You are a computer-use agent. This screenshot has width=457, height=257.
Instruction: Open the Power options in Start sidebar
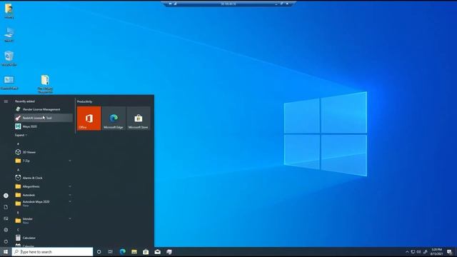click(6, 241)
